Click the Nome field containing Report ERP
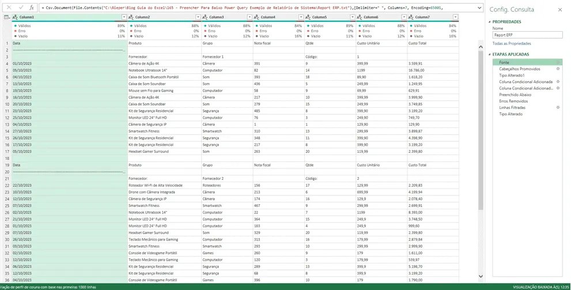The image size is (571, 290). point(527,35)
